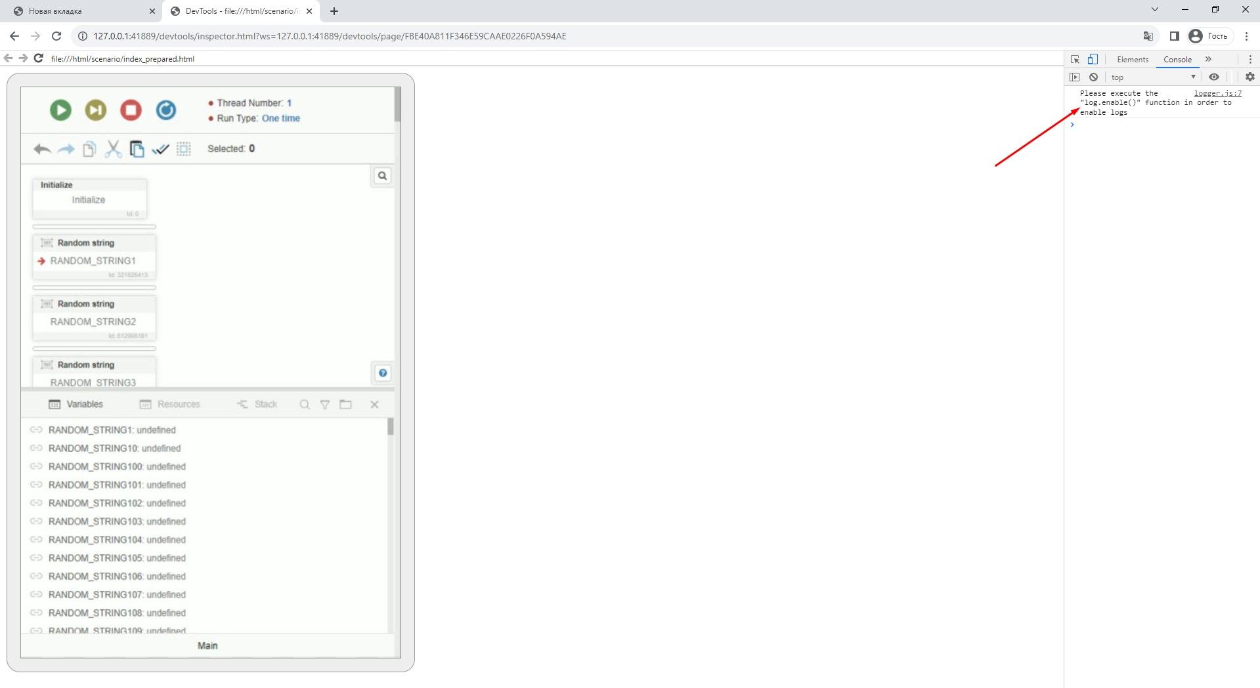This screenshot has height=688, width=1260.
Task: Click the scissors cut icon
Action: 113,150
